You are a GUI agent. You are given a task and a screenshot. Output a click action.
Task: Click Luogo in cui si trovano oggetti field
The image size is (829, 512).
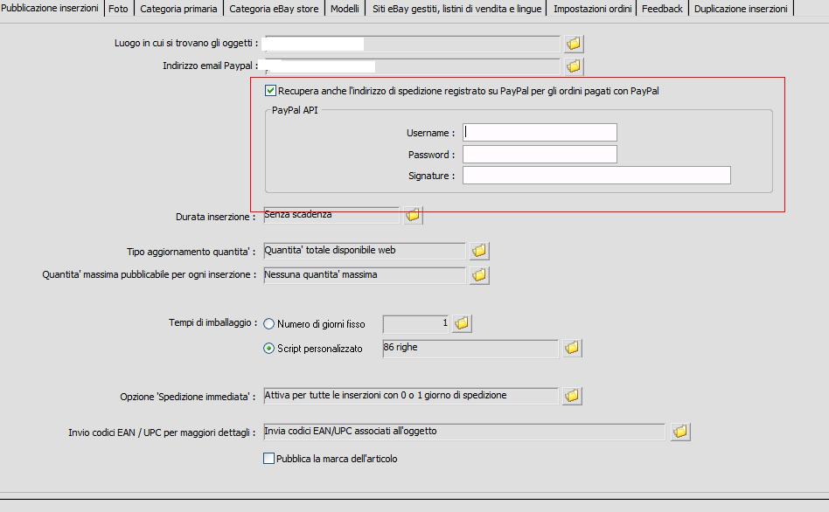[x=411, y=44]
